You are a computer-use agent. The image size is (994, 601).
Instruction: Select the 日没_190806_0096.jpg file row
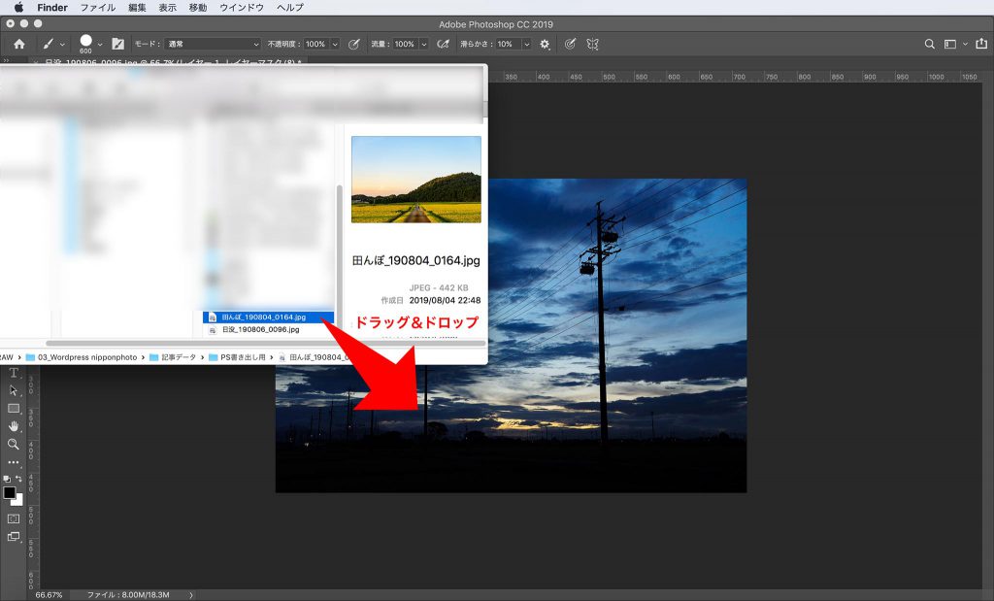[268, 330]
